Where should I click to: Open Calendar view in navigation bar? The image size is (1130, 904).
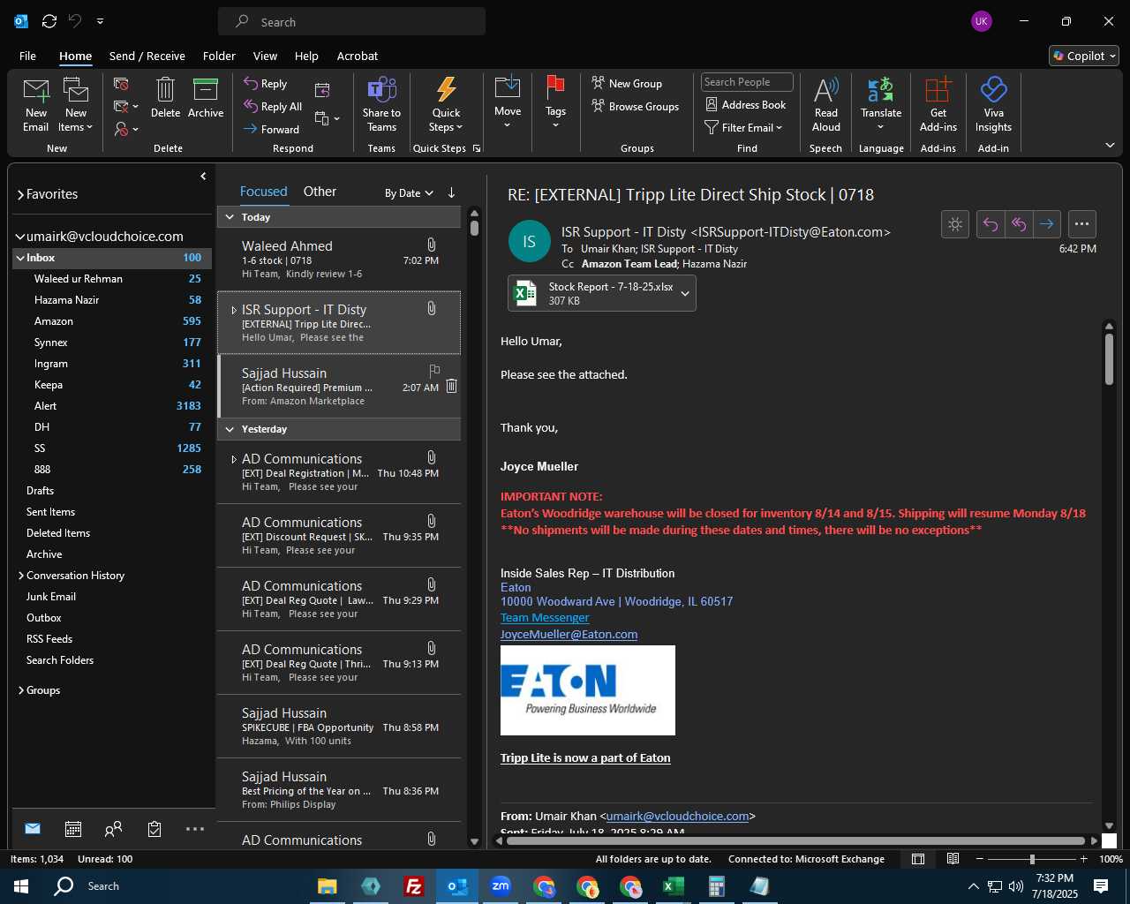[73, 829]
